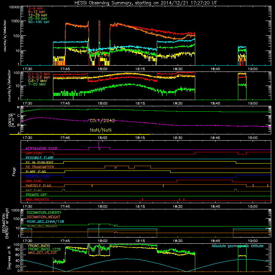275x275 pixels.
Task: Select the SC_TRANSMITTER flag label
Action: click(x=40, y=167)
